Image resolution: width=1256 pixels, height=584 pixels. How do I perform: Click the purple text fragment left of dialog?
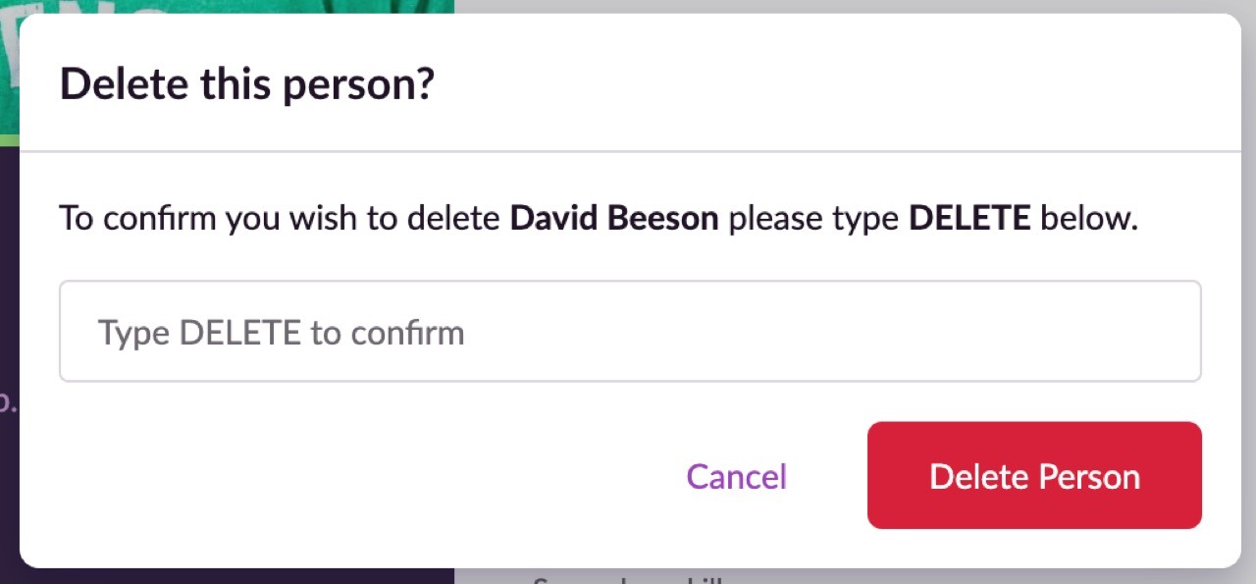click(x=9, y=403)
